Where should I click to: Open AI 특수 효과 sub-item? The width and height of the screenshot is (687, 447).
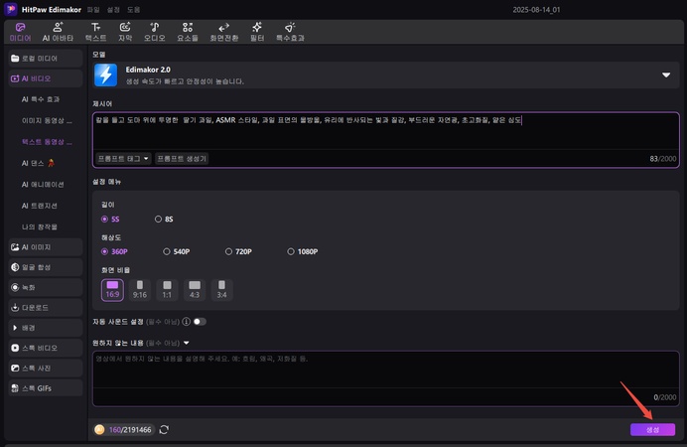41,99
